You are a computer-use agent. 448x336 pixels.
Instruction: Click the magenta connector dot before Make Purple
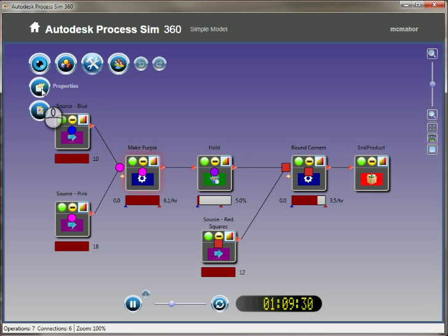120,168
